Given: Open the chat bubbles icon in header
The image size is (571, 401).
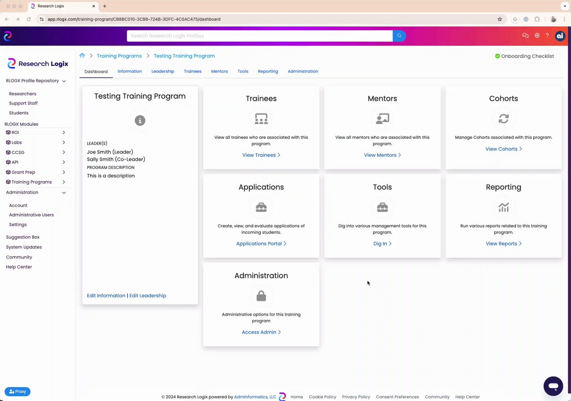Looking at the screenshot, I should [x=525, y=36].
